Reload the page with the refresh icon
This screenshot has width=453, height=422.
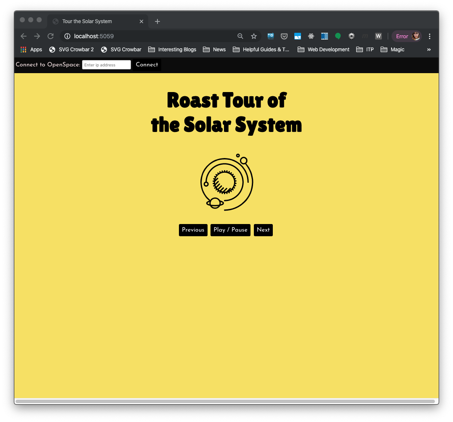51,36
